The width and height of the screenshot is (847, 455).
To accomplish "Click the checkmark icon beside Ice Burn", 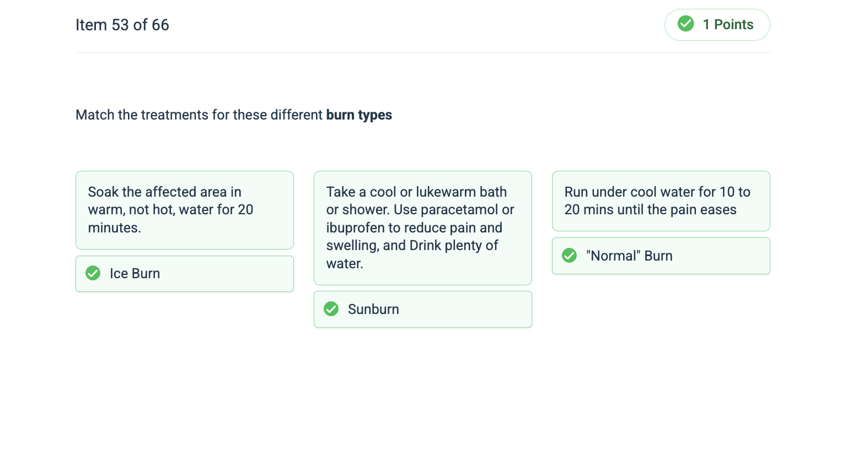I will 93,273.
